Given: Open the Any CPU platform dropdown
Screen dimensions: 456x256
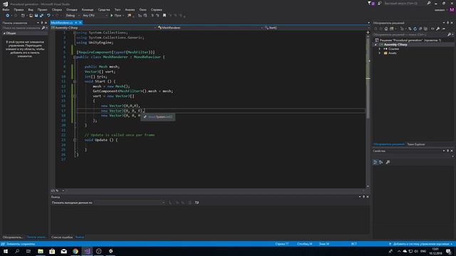Looking at the screenshot, I should [95, 16].
